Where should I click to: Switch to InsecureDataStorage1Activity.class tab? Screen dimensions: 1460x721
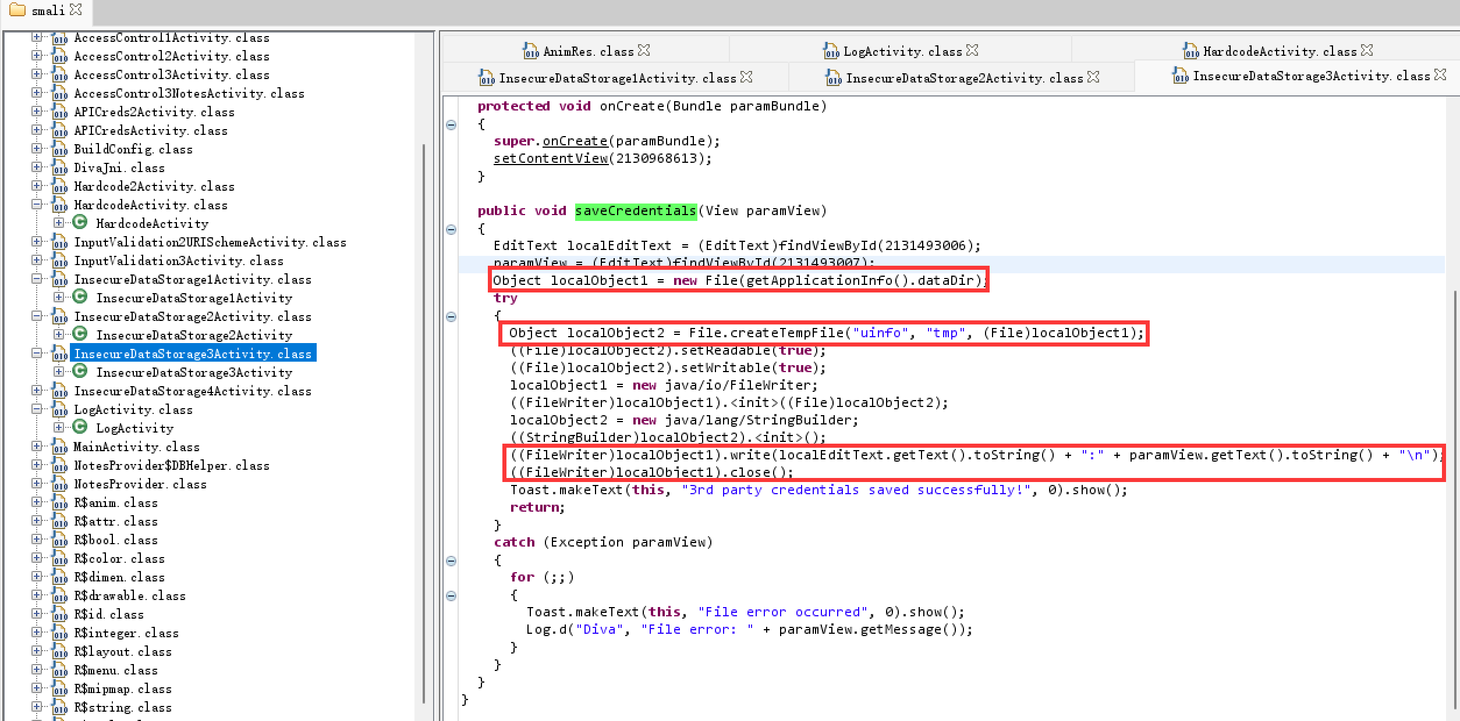(x=617, y=78)
